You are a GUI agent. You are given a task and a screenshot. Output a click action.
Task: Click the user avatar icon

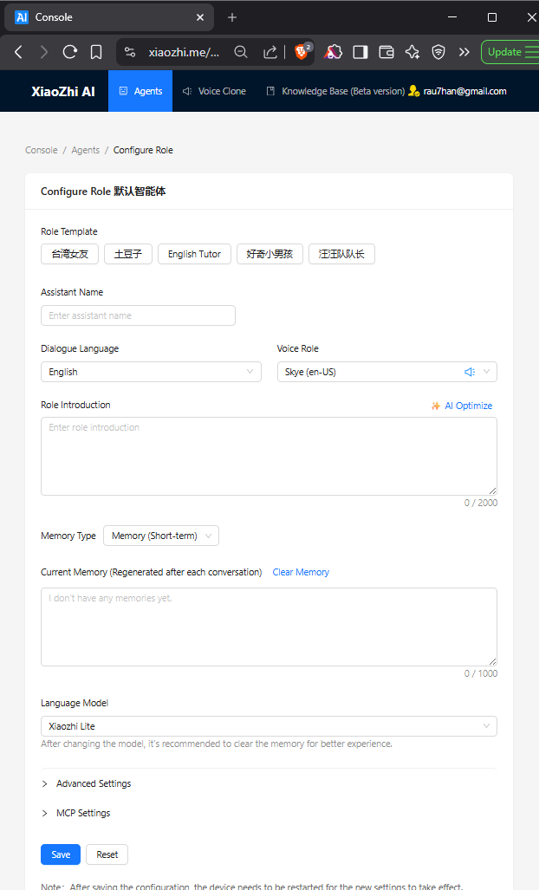pyautogui.click(x=414, y=91)
